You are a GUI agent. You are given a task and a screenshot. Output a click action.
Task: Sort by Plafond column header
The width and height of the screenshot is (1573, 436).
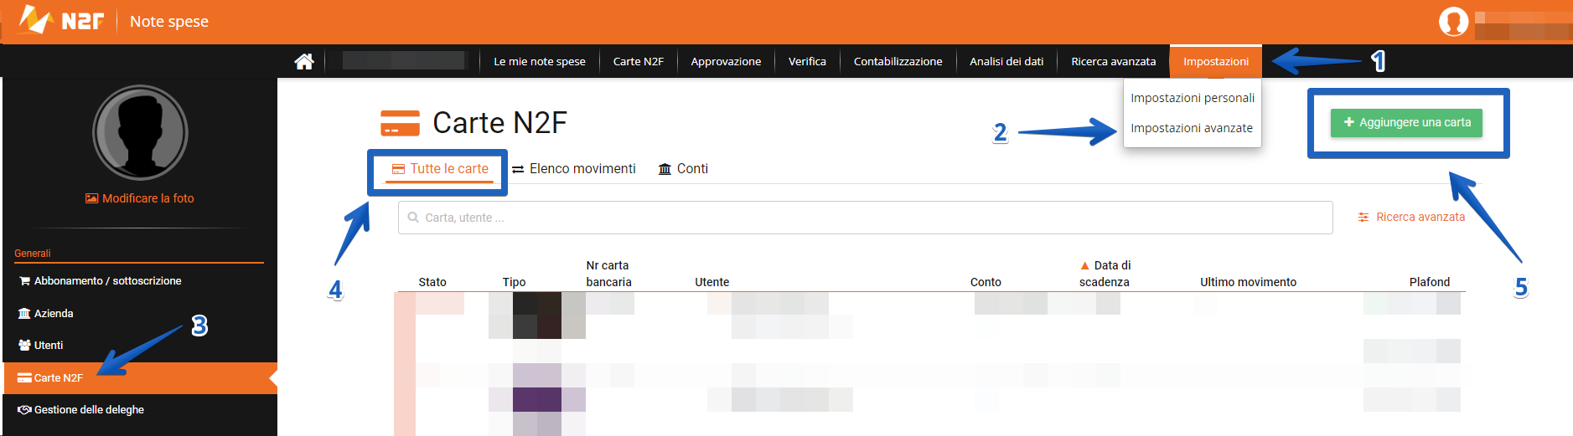pos(1429,282)
